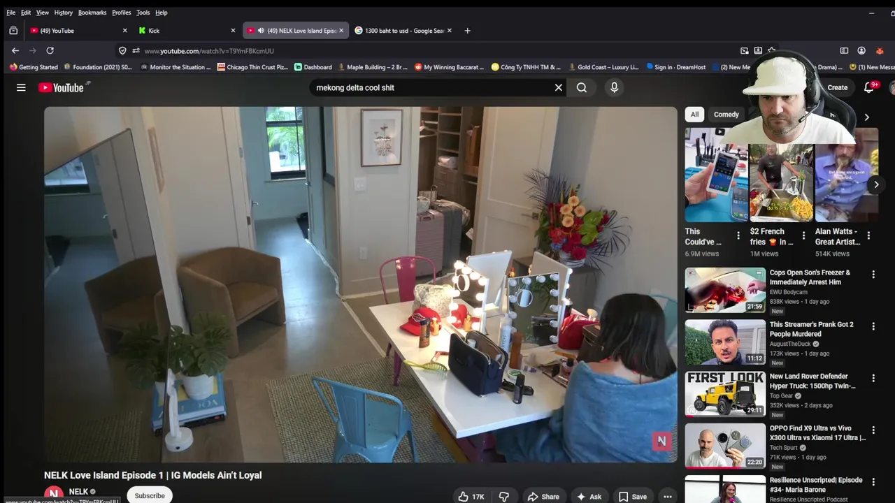The height and width of the screenshot is (503, 895).
Task: Open the Bookmarks menu
Action: coord(92,13)
